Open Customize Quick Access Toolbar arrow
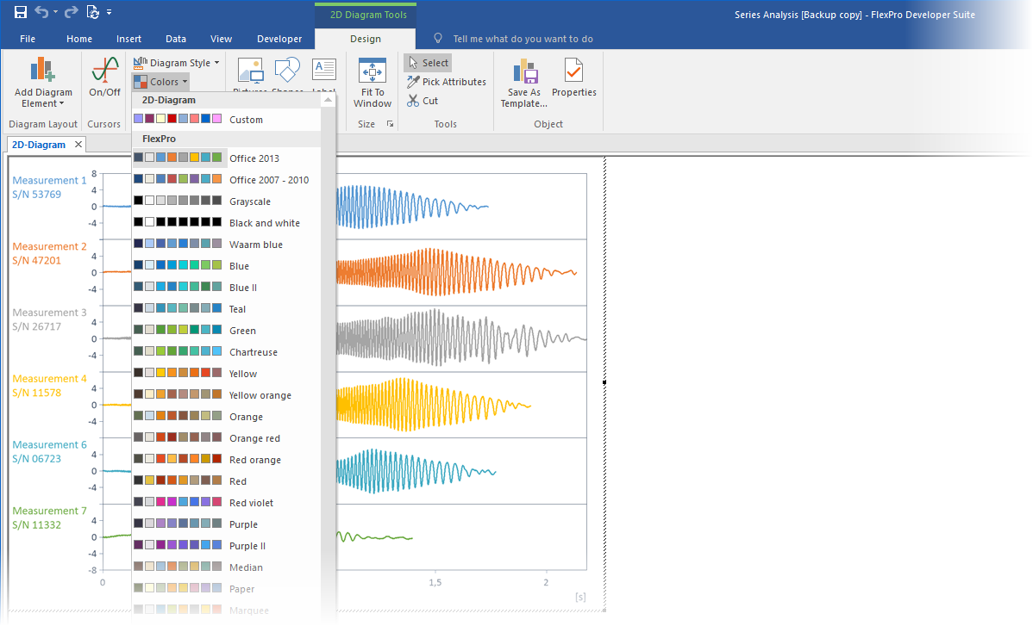The image size is (1033, 626). coord(110,12)
